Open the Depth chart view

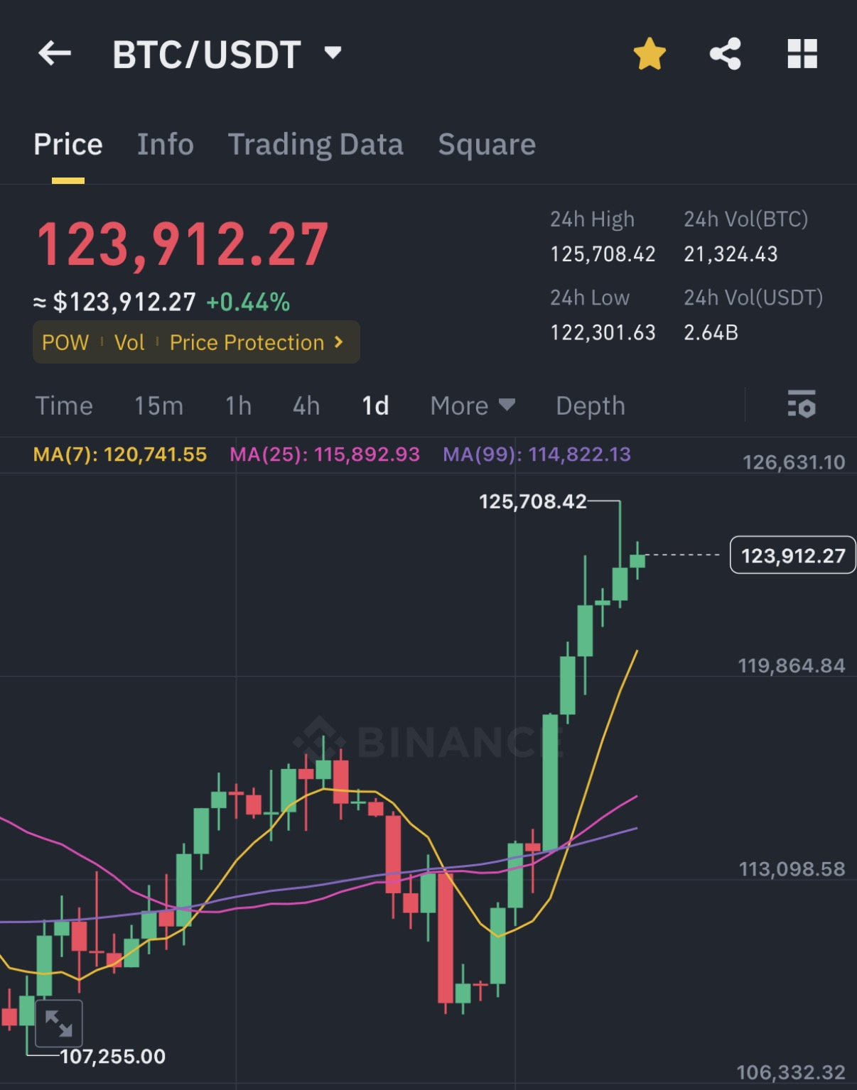click(x=591, y=405)
